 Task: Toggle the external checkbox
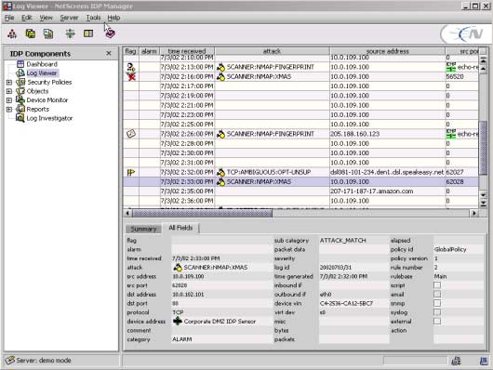[437, 322]
